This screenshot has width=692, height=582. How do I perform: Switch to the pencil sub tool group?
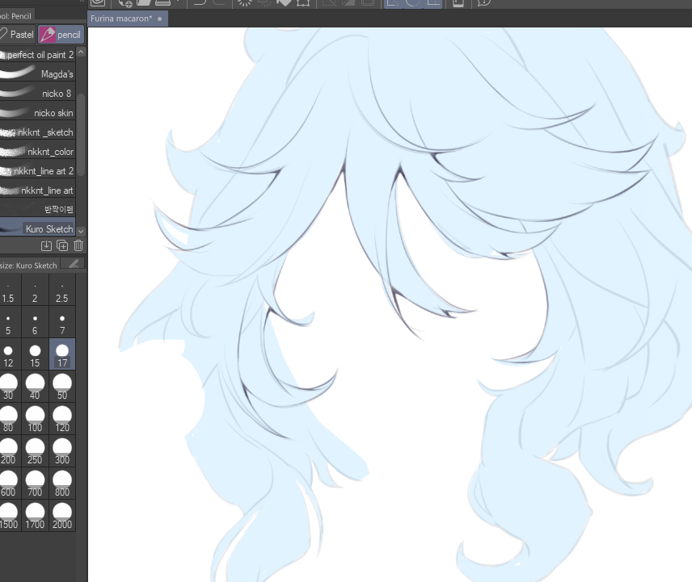61,35
